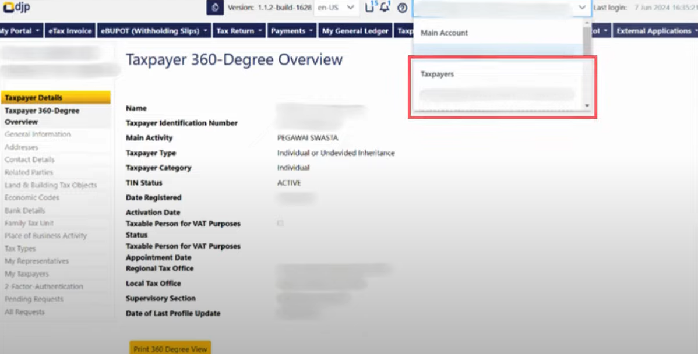This screenshot has height=354, width=698.
Task: Select the blurred taxpayer entry under Taxpayers
Action: [497, 94]
